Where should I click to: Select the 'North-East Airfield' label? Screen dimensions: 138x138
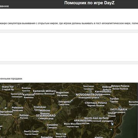click(96, 118)
